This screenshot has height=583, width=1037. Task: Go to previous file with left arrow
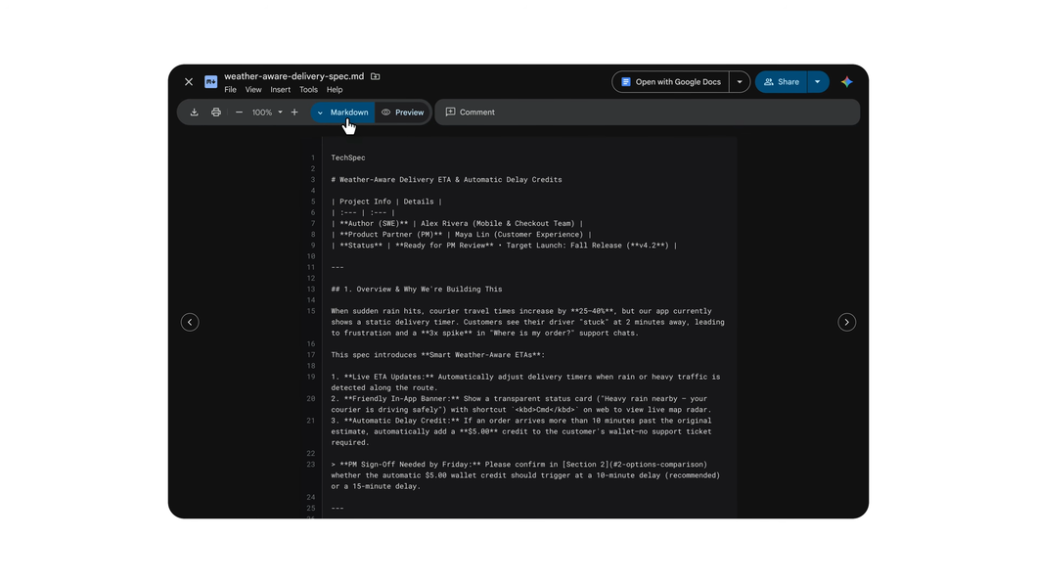(x=190, y=322)
